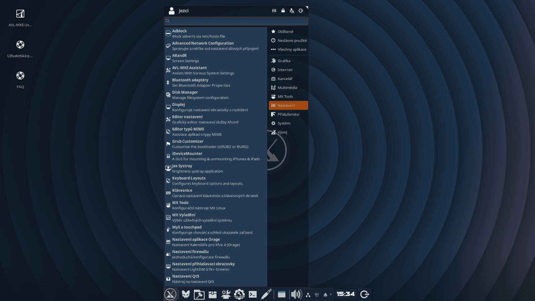The height and width of the screenshot is (301, 535).
Task: Launch Grub Customizer from the list
Action: pyautogui.click(x=210, y=144)
